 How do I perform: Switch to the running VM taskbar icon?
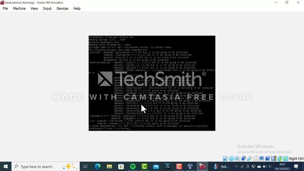(x=202, y=166)
